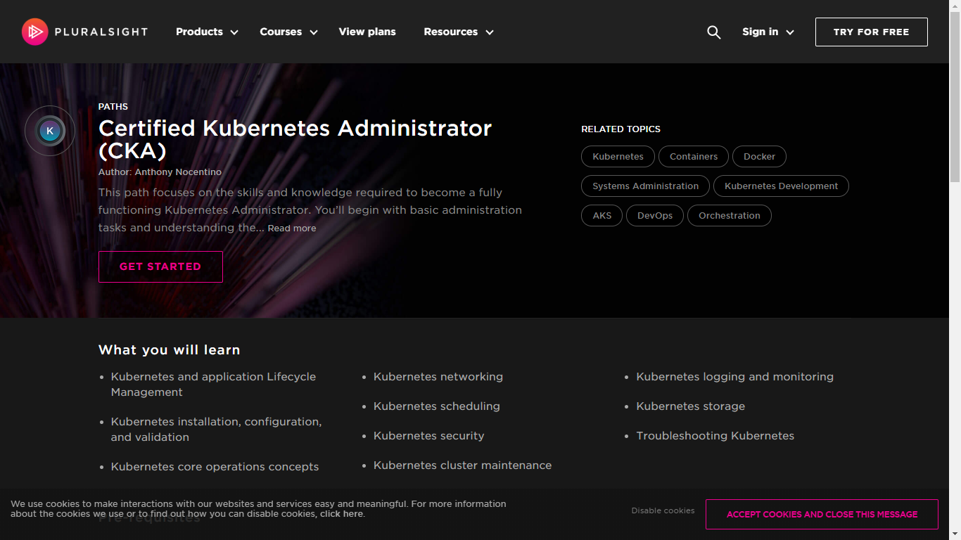
Task: Select the Docker topic tag
Action: coord(759,157)
